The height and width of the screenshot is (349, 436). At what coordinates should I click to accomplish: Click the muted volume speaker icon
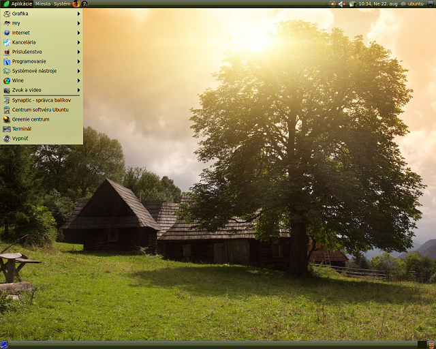(x=342, y=4)
